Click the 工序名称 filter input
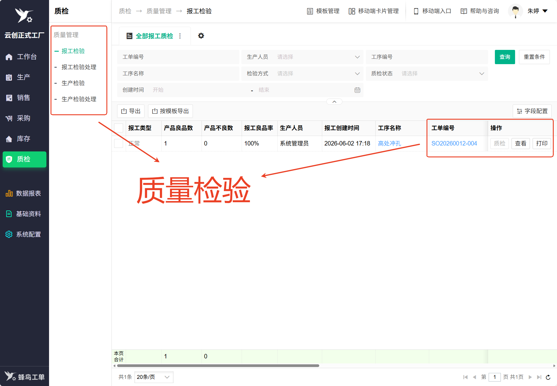557x386 pixels. (178, 74)
